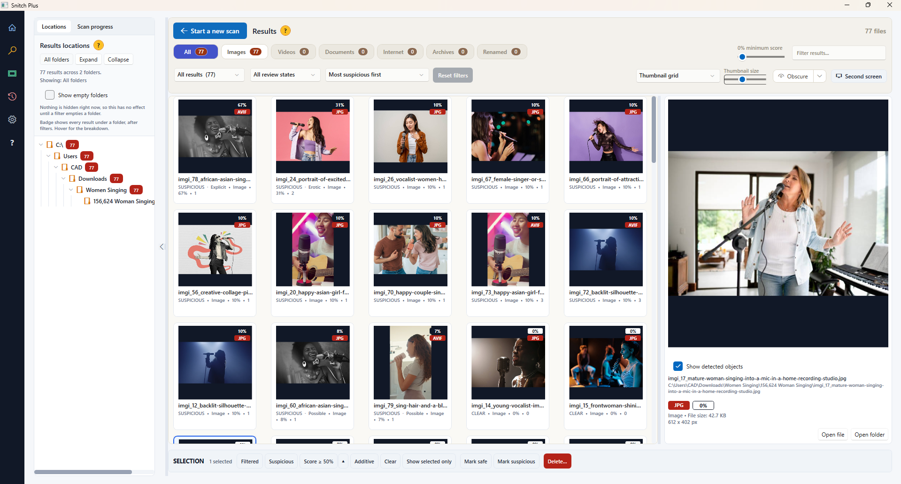Open the All results (77) dropdown
The height and width of the screenshot is (484, 901).
[x=209, y=75]
